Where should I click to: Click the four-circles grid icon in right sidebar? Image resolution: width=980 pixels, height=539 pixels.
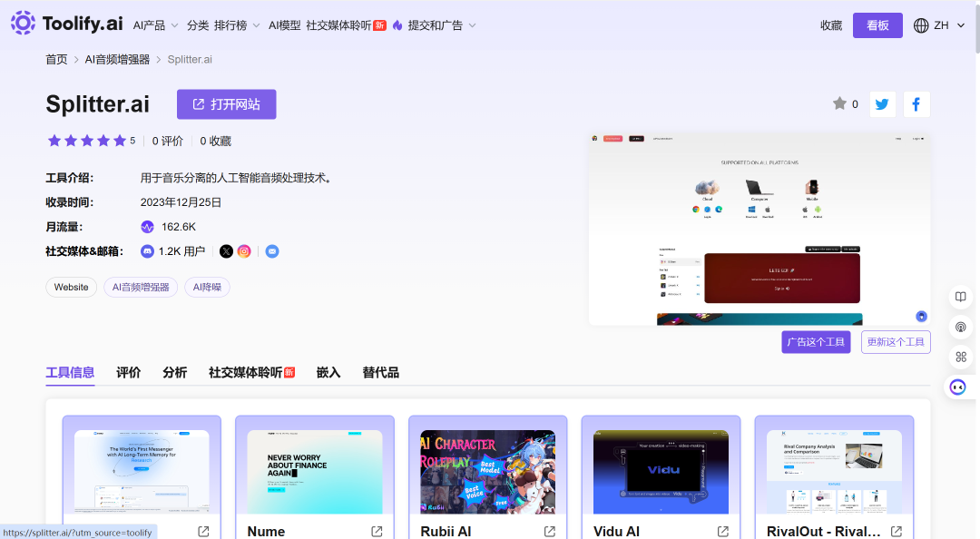(961, 357)
